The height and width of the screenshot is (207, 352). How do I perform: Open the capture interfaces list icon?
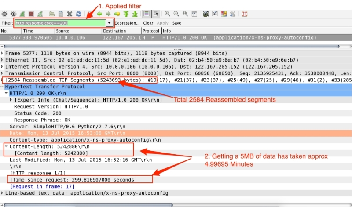[x=4, y=14]
